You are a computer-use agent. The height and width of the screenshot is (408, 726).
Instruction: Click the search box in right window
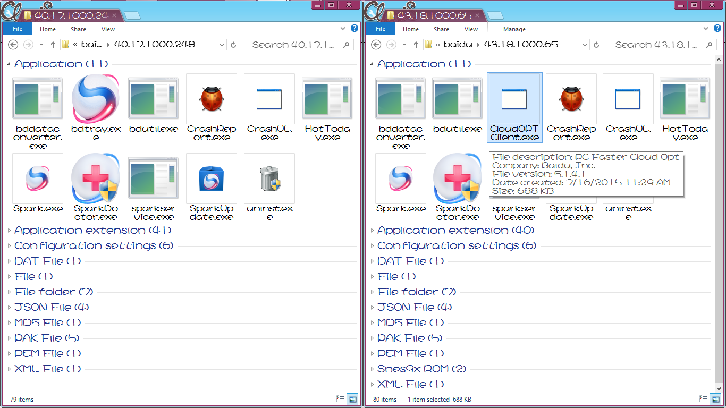tap(663, 45)
